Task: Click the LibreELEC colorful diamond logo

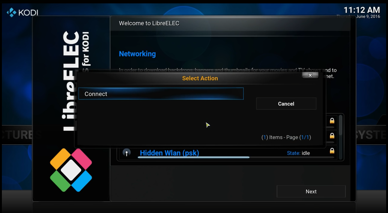Action: tap(71, 170)
